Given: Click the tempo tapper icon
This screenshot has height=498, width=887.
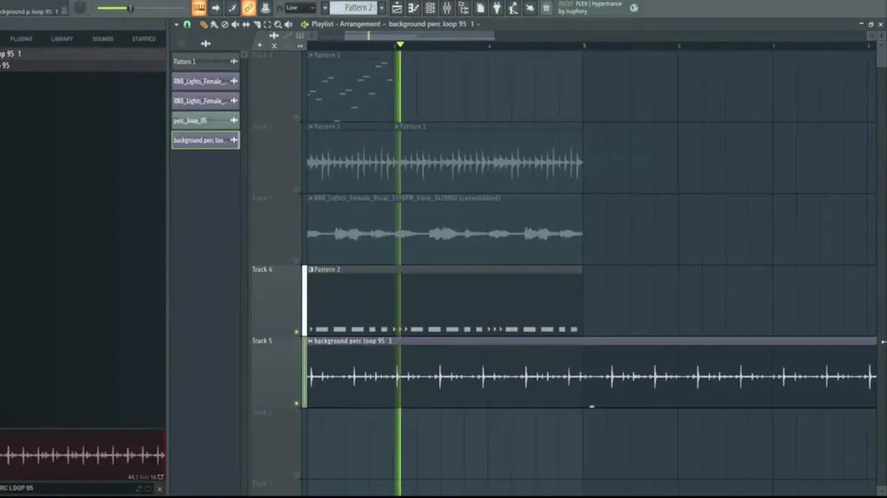Looking at the screenshot, I should pos(513,8).
